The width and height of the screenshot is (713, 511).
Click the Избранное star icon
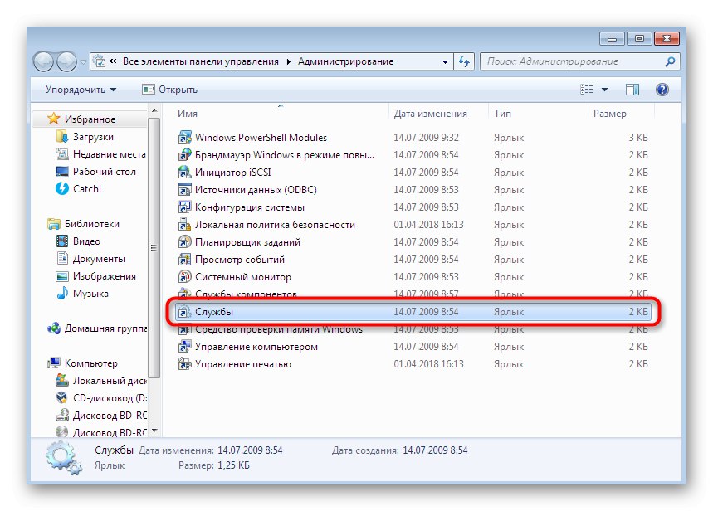point(54,119)
